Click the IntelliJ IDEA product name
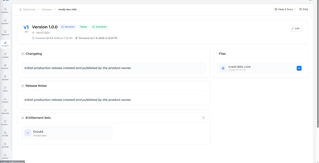 coord(42,33)
